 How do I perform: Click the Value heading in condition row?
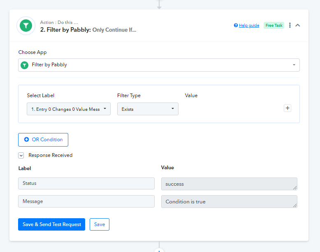click(x=191, y=96)
